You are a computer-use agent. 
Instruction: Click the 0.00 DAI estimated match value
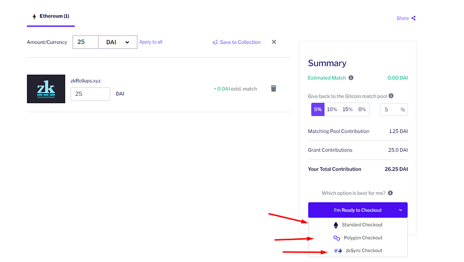(397, 78)
